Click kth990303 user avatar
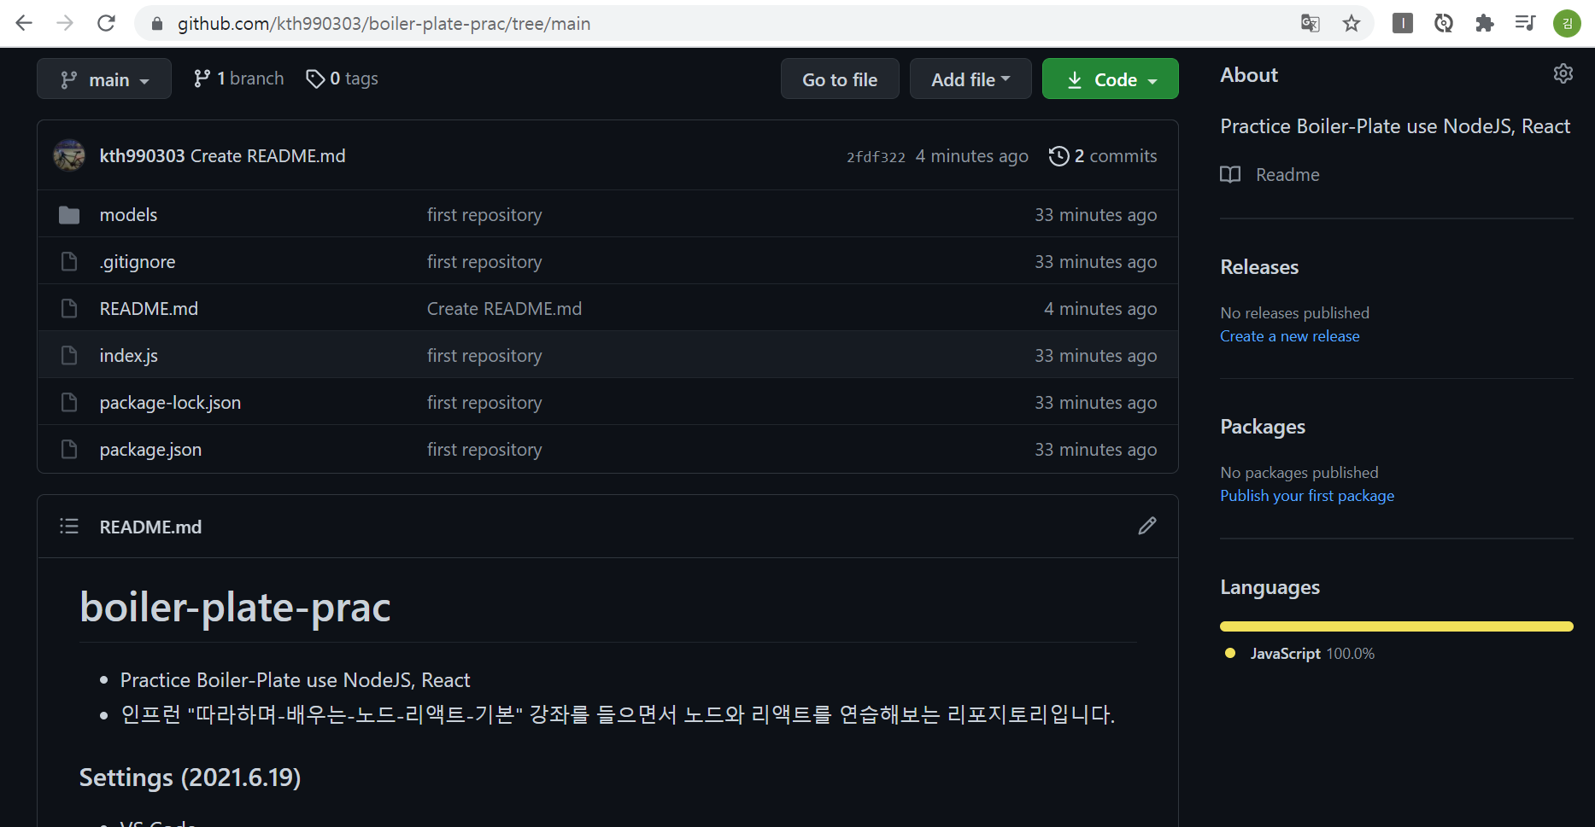Image resolution: width=1595 pixels, height=827 pixels. click(x=69, y=155)
